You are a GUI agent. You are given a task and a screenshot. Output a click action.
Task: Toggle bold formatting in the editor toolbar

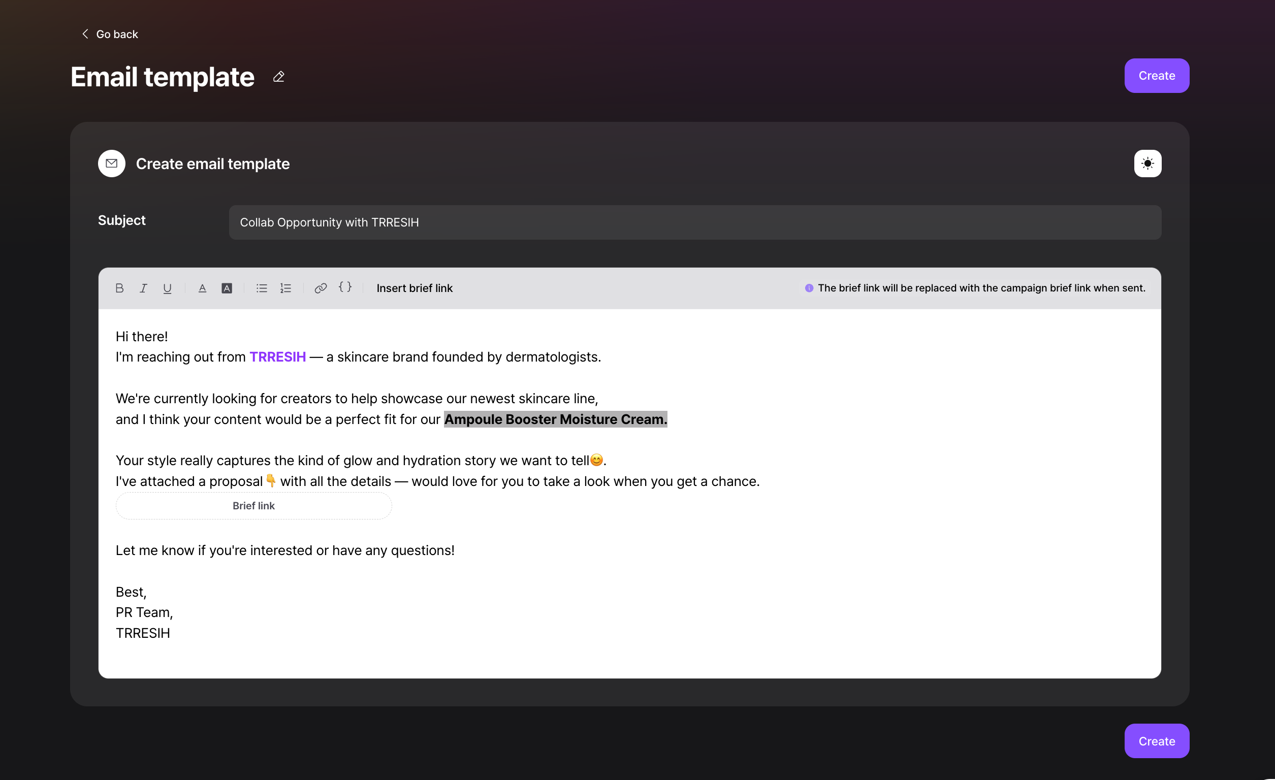[119, 288]
